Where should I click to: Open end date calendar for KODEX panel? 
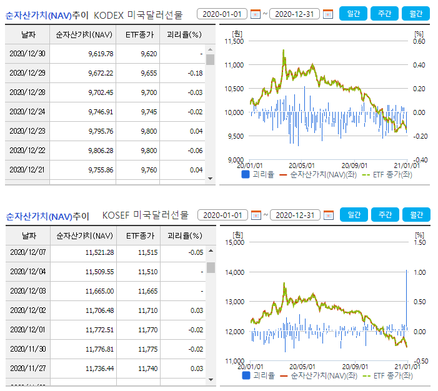pos(328,14)
